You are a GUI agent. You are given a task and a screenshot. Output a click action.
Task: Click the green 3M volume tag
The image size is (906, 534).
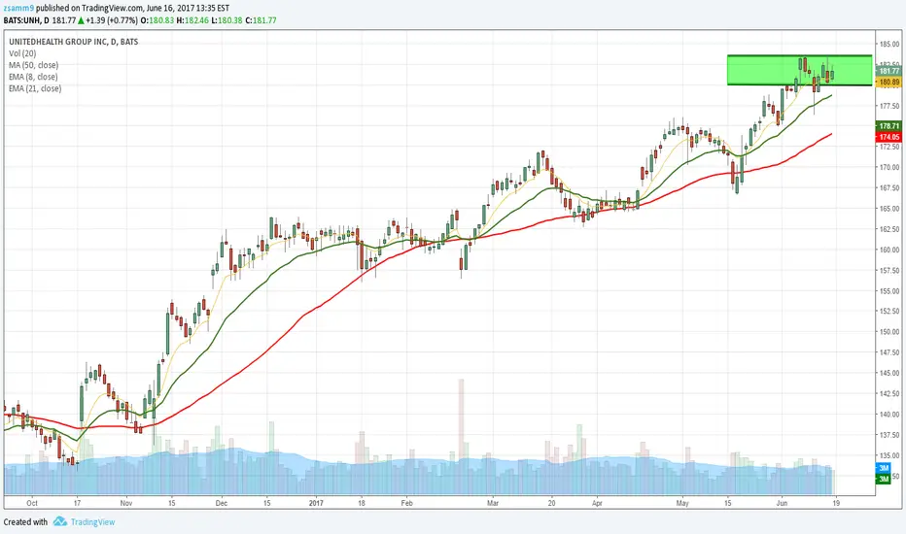[x=884, y=479]
